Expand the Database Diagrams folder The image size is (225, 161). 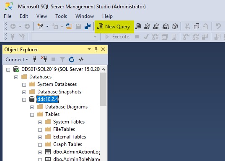click(x=32, y=107)
